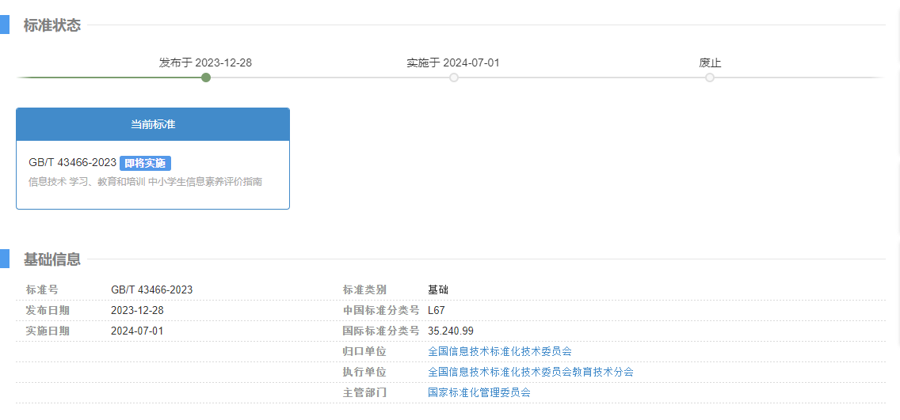This screenshot has width=900, height=420.
Task: Click the 废止 milestone circle on timeline
Action: point(710,78)
